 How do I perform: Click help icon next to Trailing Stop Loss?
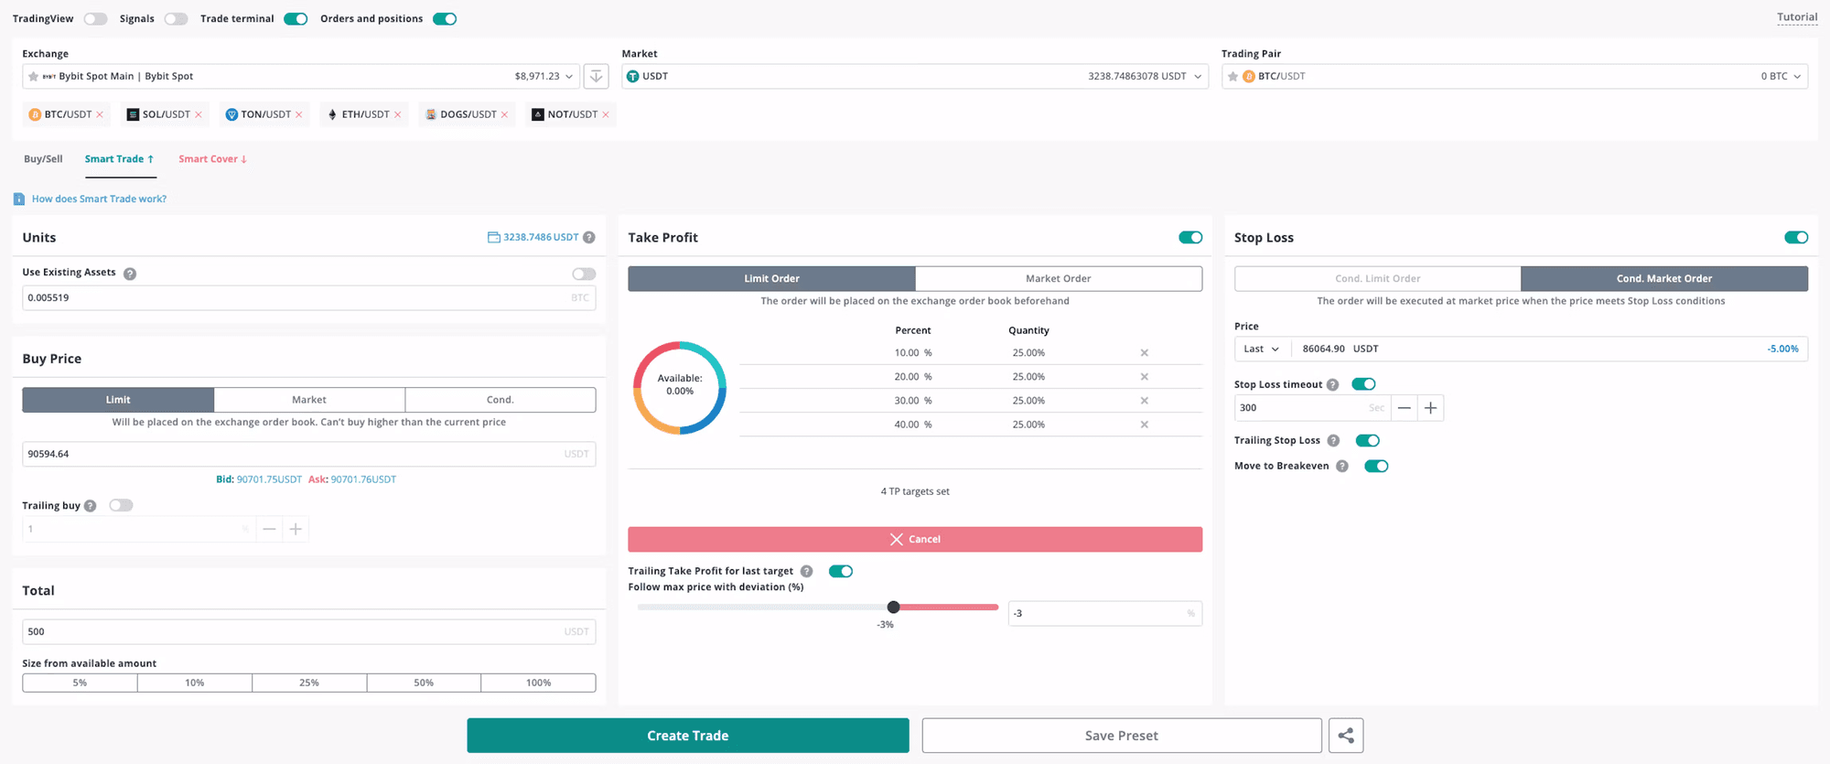(1334, 441)
